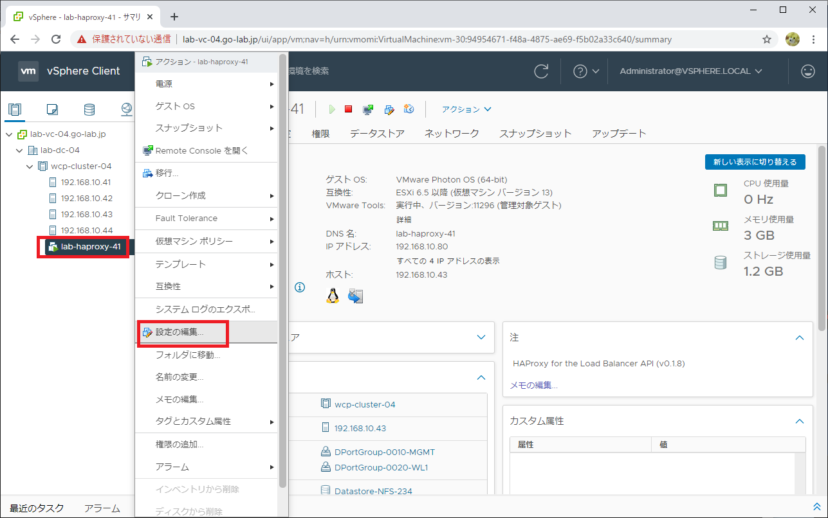Open the Datastore-NFS-234 link
Image resolution: width=828 pixels, height=518 pixels.
tap(373, 491)
